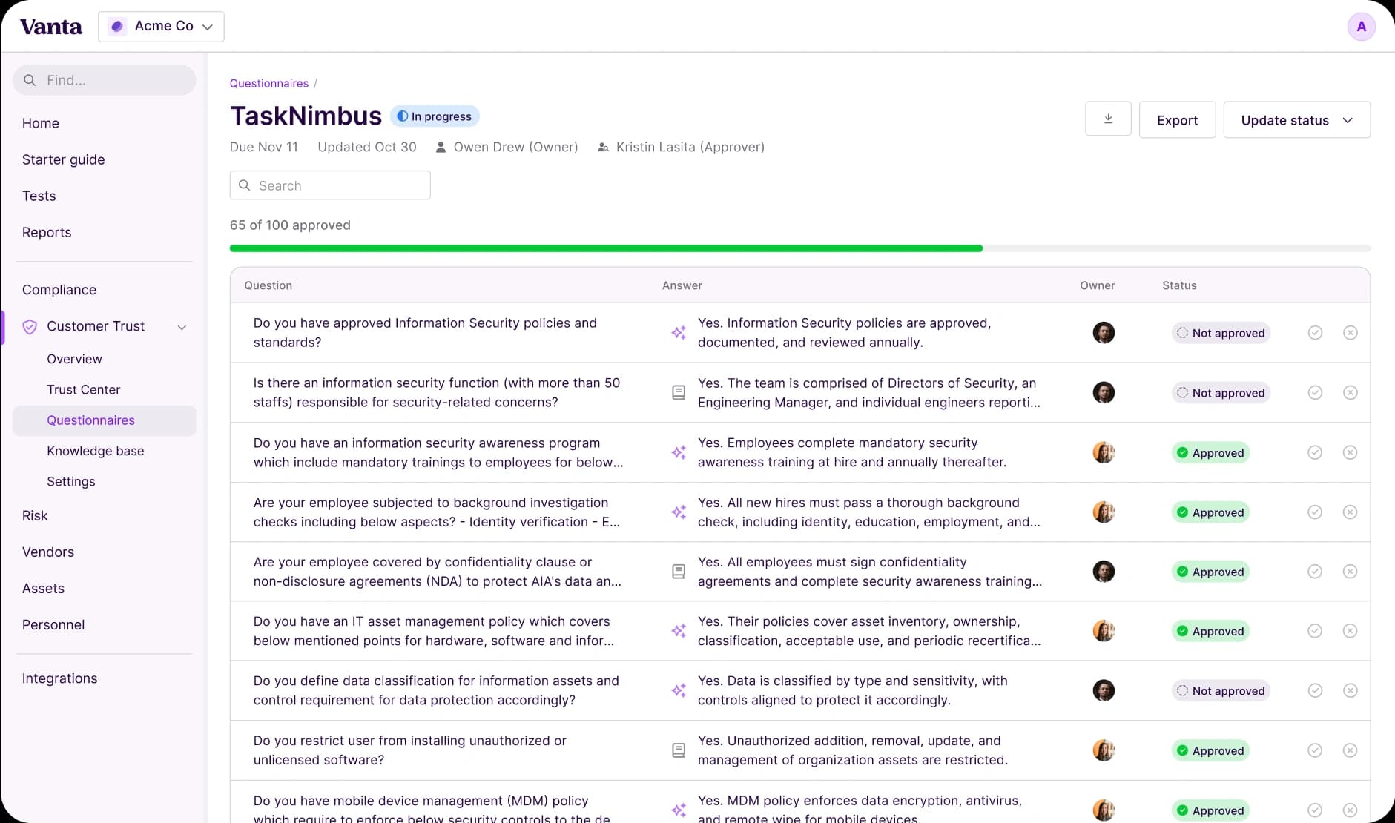Approve the 50 staffs security function answer with checkmark
The width and height of the screenshot is (1395, 823).
[x=1315, y=392]
